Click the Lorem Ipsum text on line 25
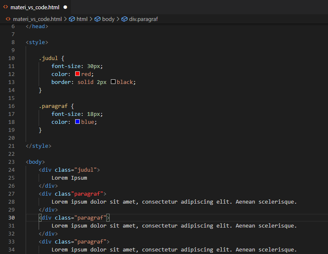The width and height of the screenshot is (328, 254). point(69,178)
